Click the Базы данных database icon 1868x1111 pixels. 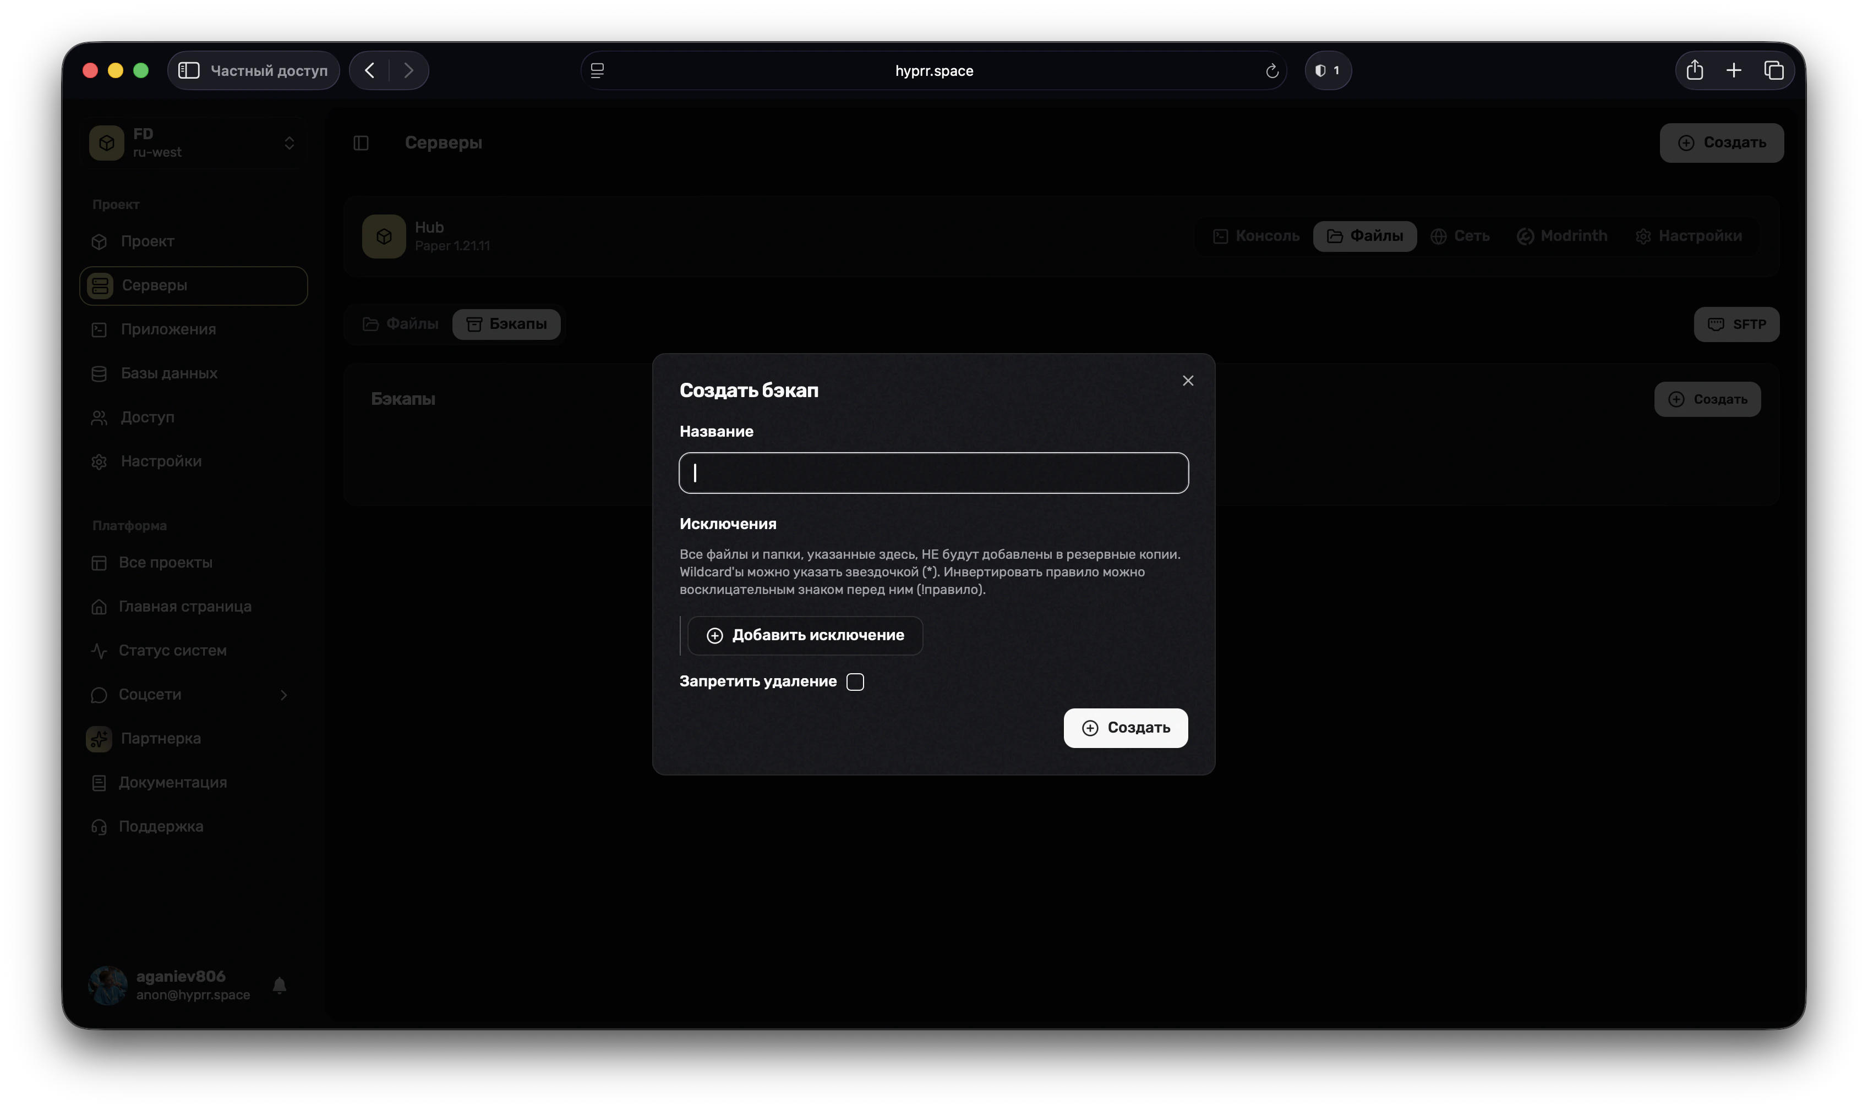coord(99,373)
